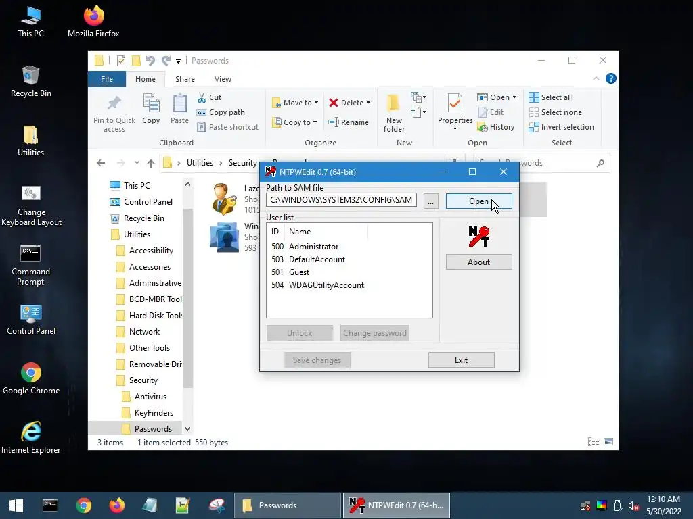The image size is (693, 519).
Task: Click Chrome icon in taskbar
Action: coord(83,505)
